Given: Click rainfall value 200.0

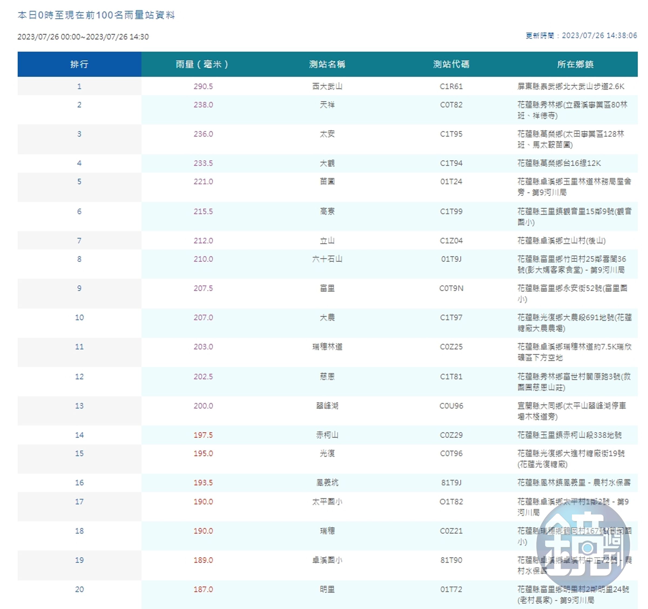Looking at the screenshot, I should [203, 406].
